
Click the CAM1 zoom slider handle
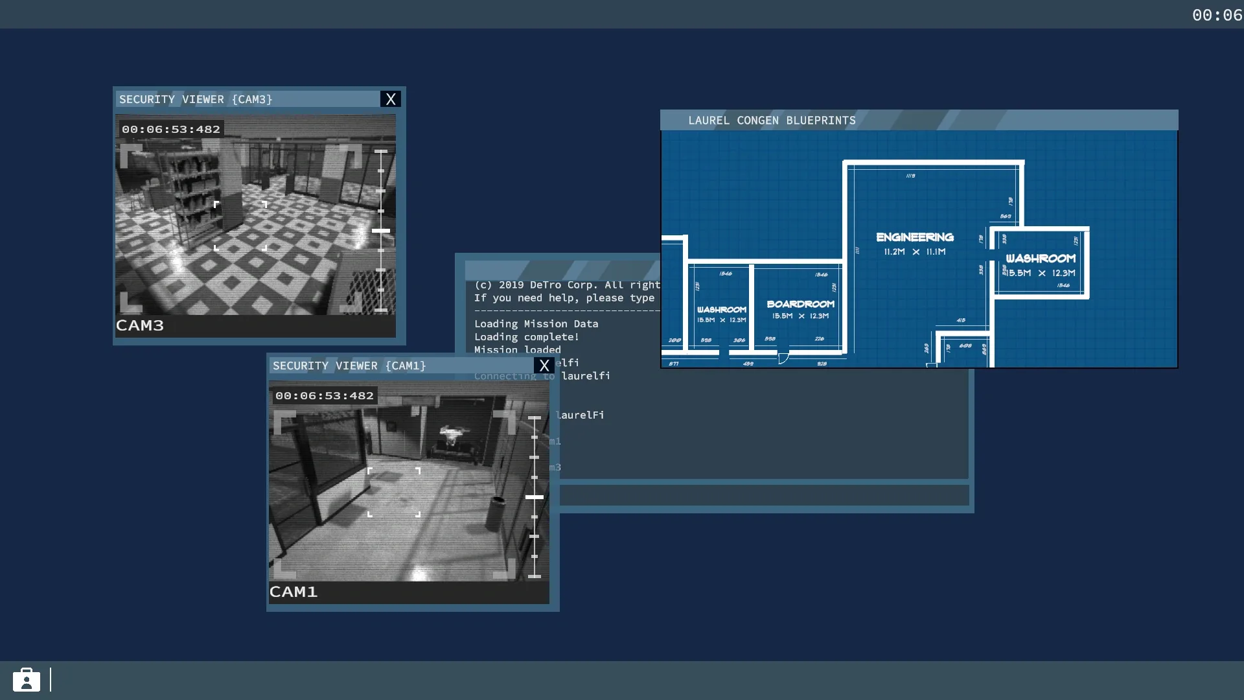click(535, 497)
